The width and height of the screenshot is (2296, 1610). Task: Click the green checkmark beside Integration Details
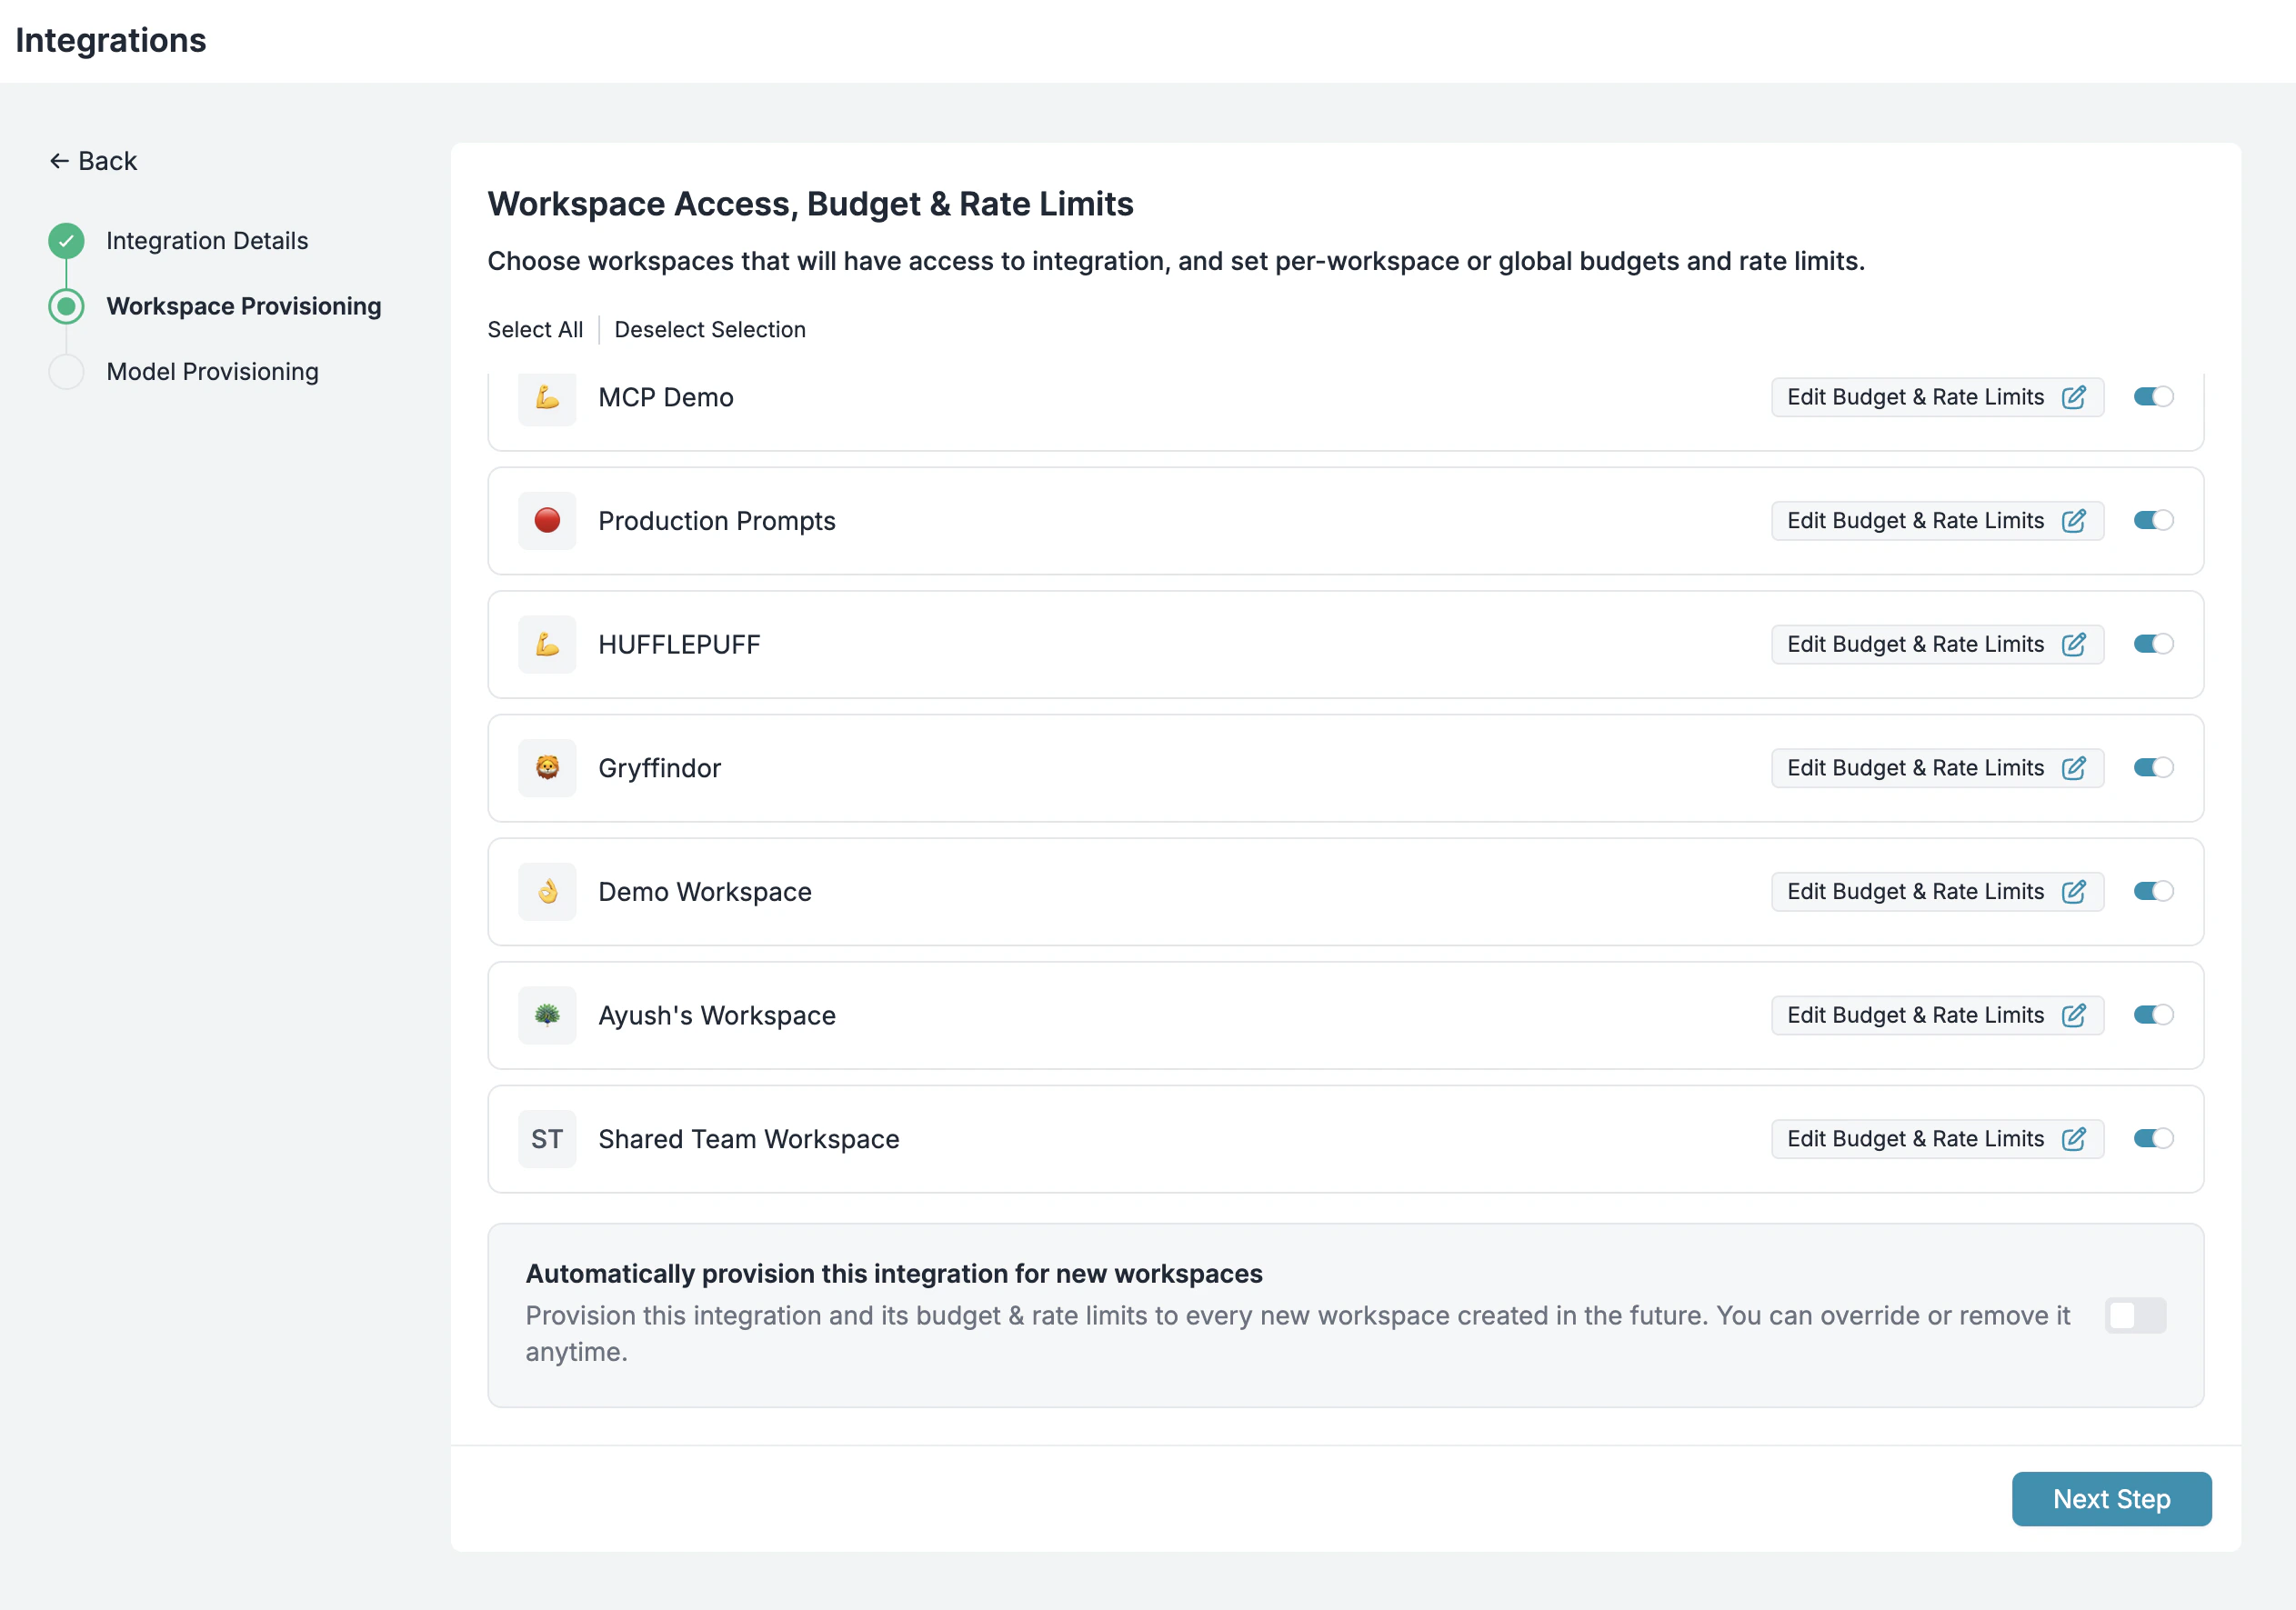click(x=65, y=240)
